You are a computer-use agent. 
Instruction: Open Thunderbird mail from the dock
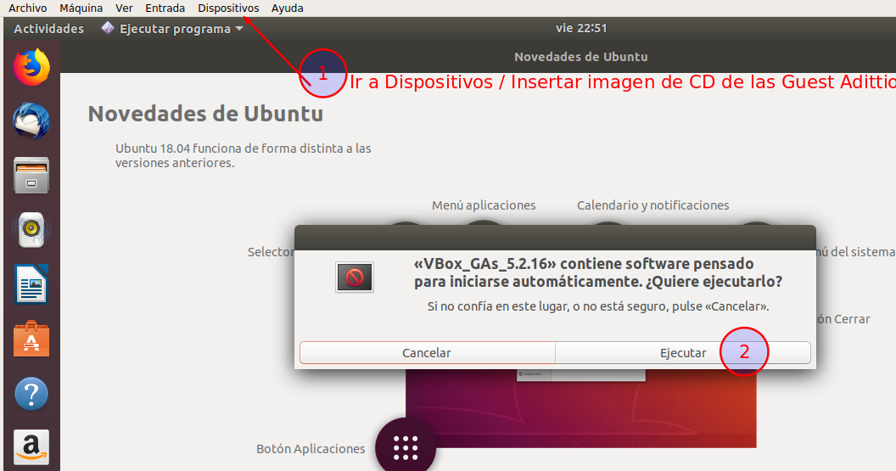[31, 121]
